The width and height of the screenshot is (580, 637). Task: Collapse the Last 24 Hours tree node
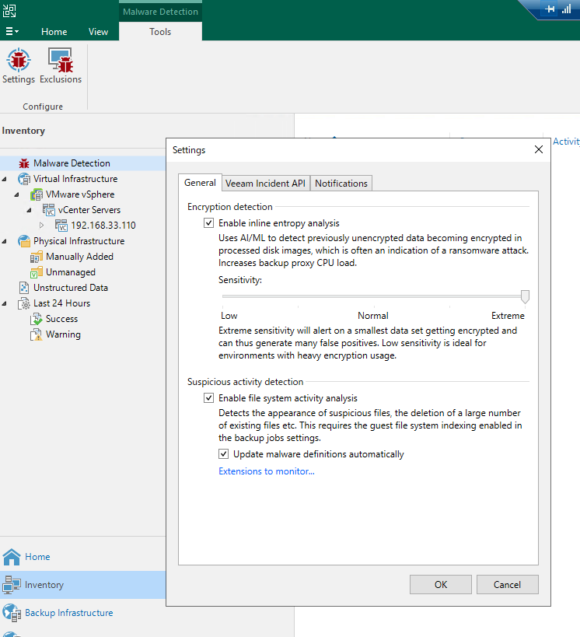pyautogui.click(x=5, y=303)
